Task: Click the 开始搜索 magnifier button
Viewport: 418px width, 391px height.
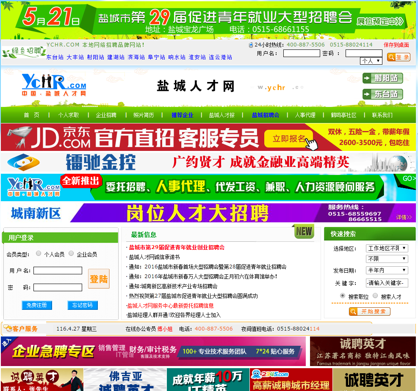Action: coord(369,312)
